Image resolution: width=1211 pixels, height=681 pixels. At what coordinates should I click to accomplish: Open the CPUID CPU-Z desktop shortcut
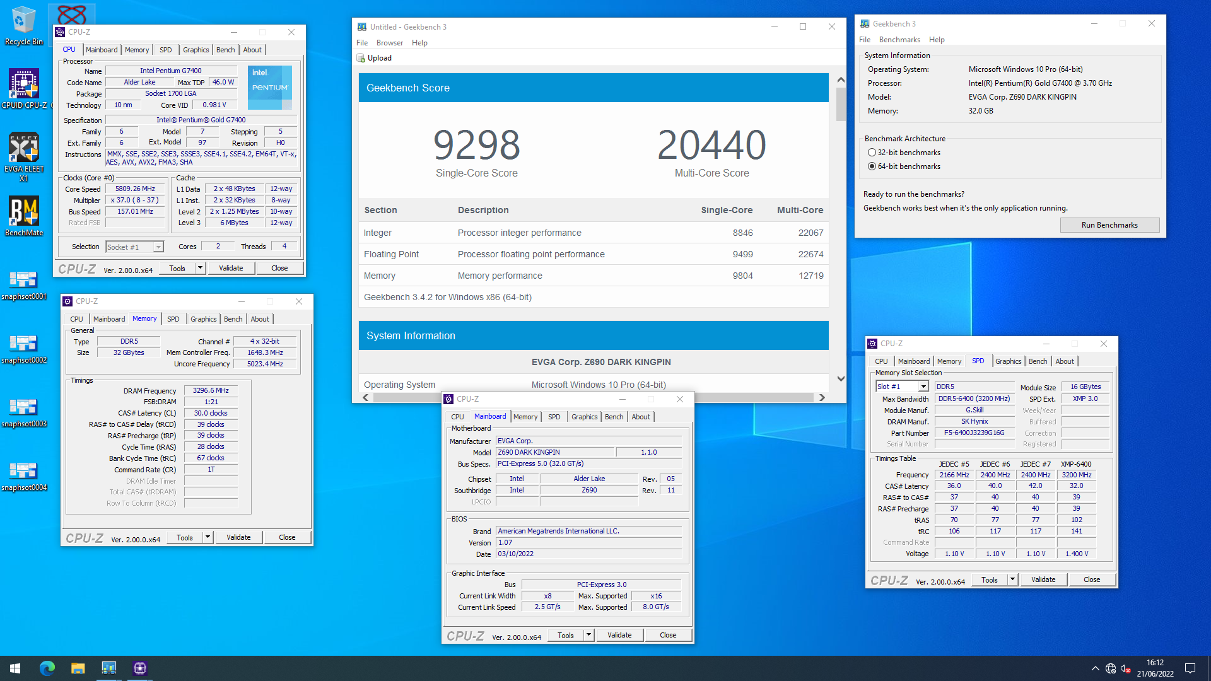[x=24, y=89]
